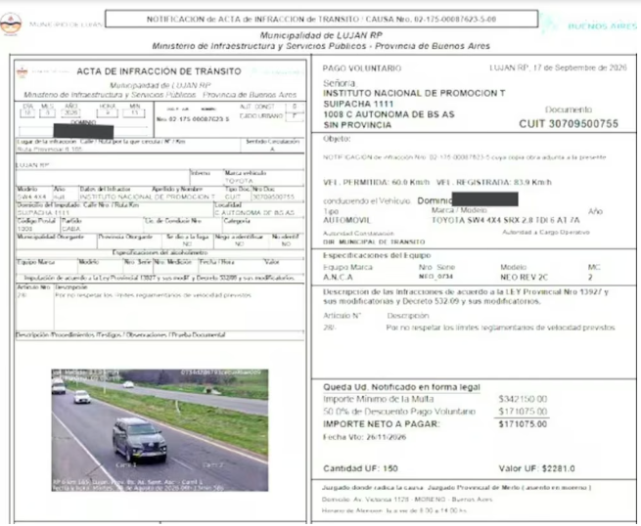Open the speed camera photo of the SUV

coord(160,430)
